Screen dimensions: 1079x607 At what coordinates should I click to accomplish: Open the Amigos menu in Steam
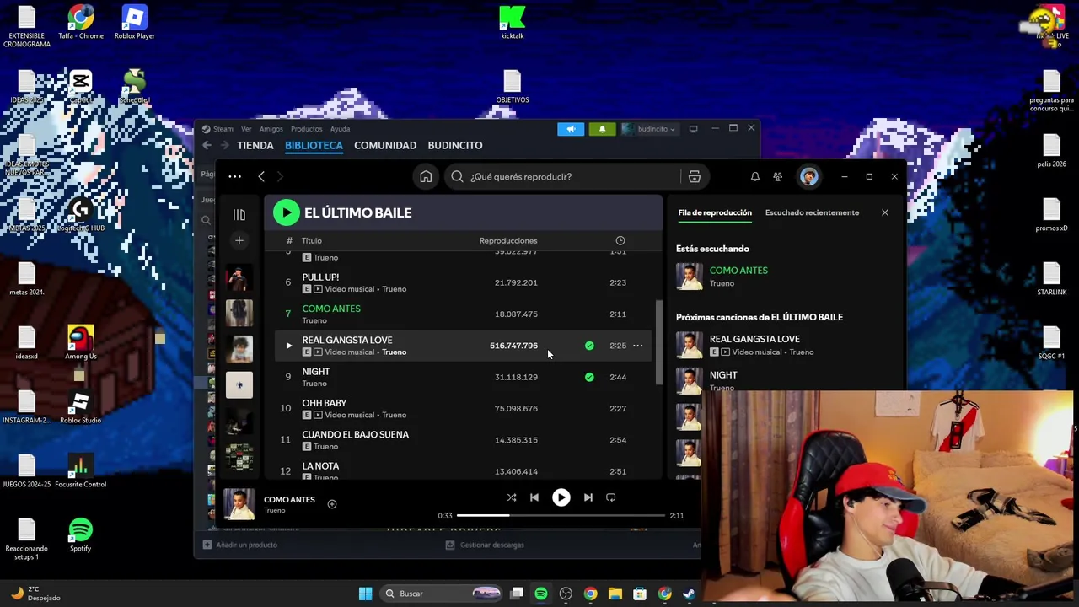click(x=271, y=129)
